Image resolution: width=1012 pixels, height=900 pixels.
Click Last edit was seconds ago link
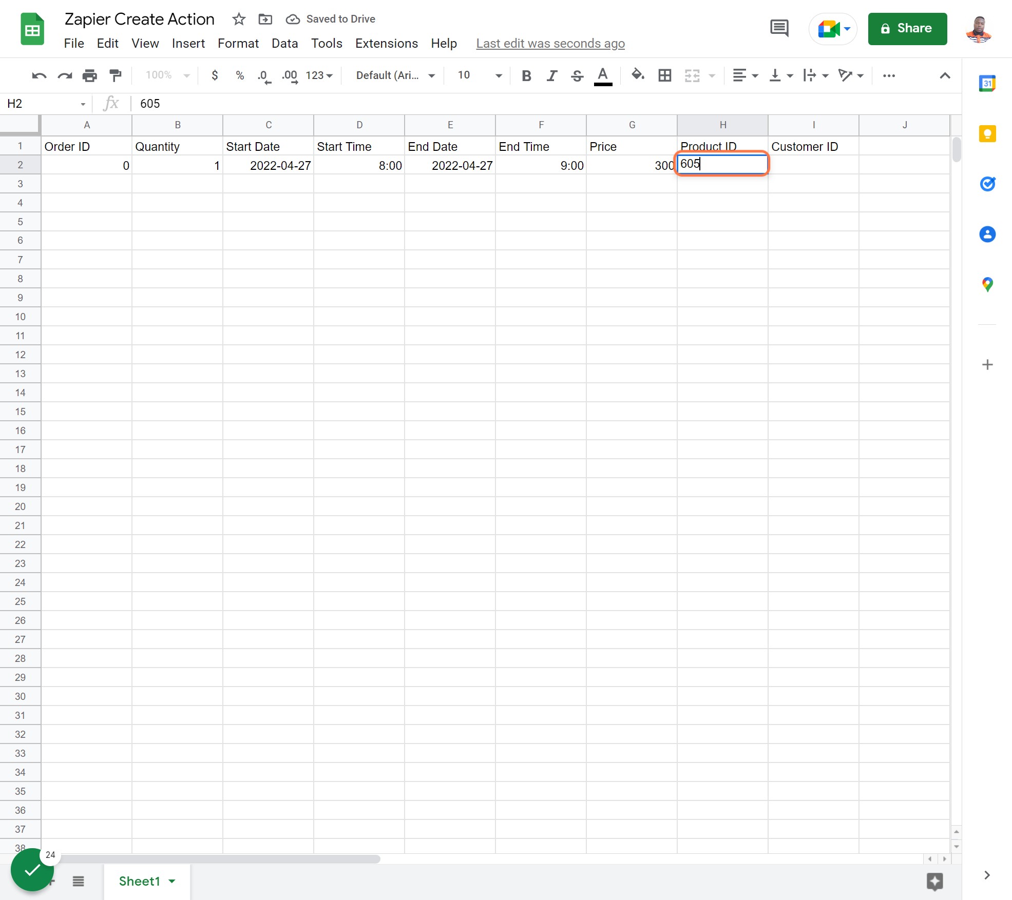click(550, 44)
